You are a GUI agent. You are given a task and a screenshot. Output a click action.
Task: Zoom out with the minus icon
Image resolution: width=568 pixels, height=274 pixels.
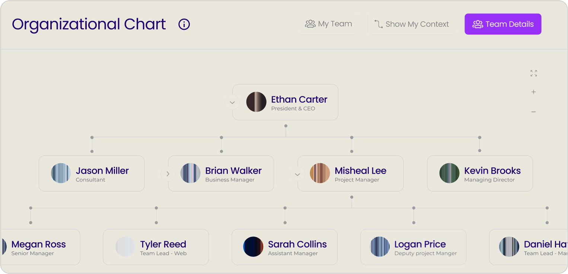[533, 112]
